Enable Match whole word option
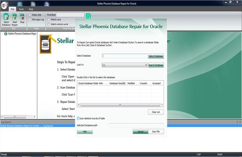242x157 pixels. 49,24
